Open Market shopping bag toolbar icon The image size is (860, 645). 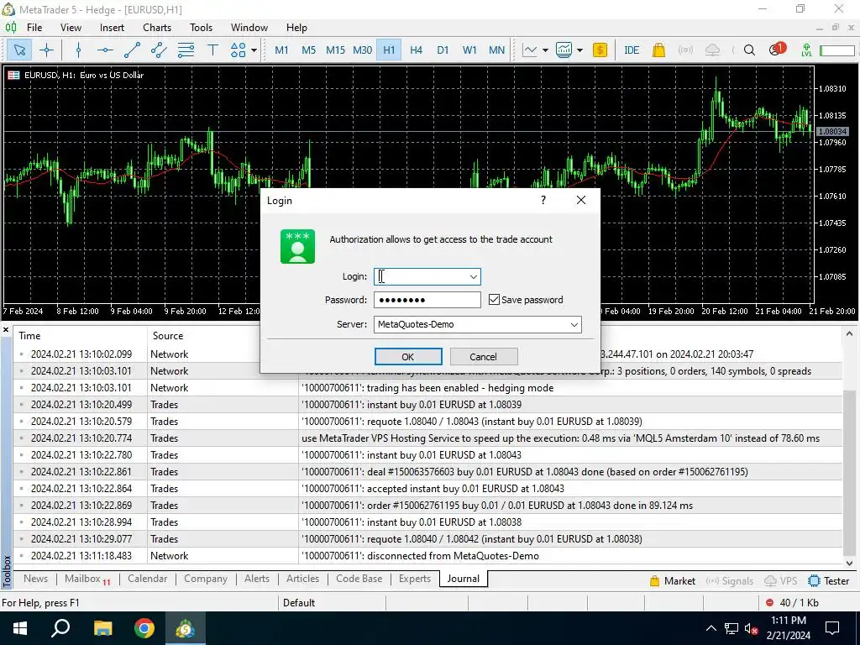click(658, 50)
